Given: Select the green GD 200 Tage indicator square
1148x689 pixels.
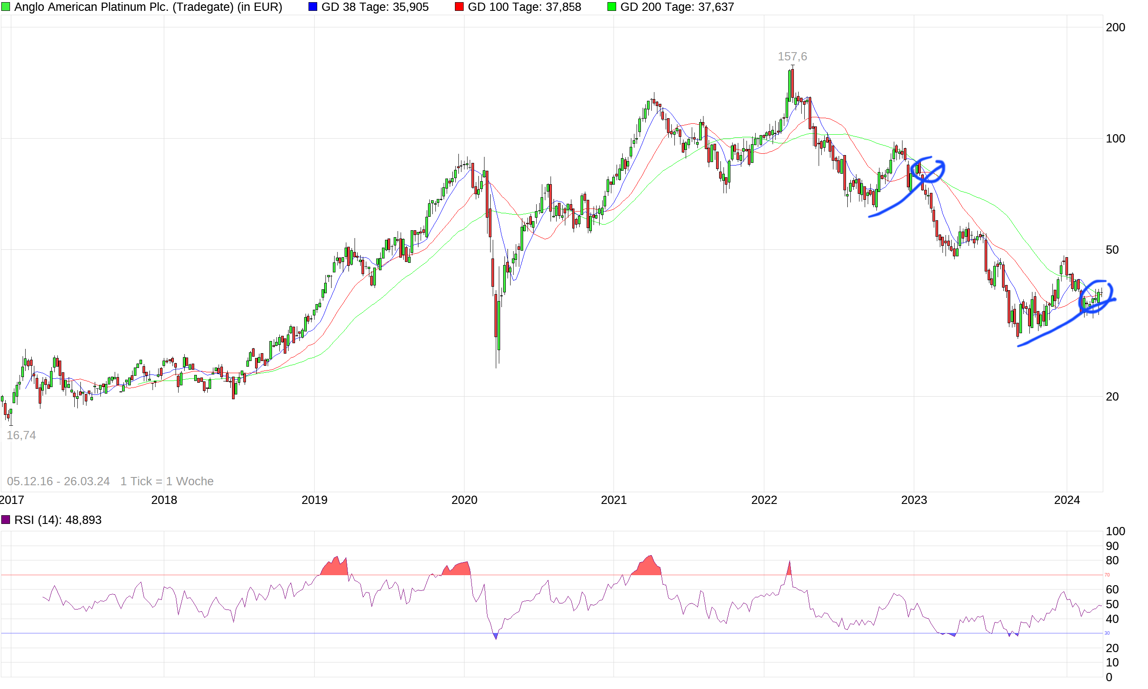Looking at the screenshot, I should (612, 7).
